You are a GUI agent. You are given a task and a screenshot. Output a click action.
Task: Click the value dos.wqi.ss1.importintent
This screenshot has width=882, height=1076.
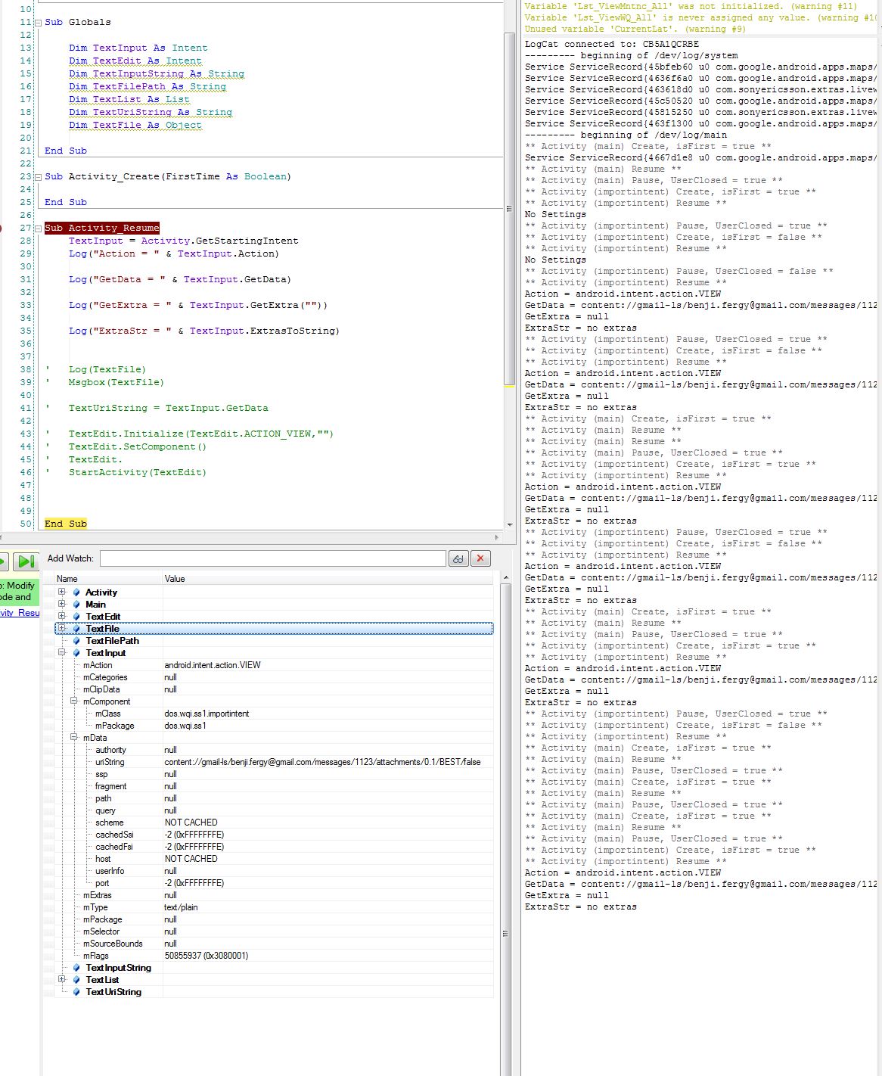(x=207, y=714)
